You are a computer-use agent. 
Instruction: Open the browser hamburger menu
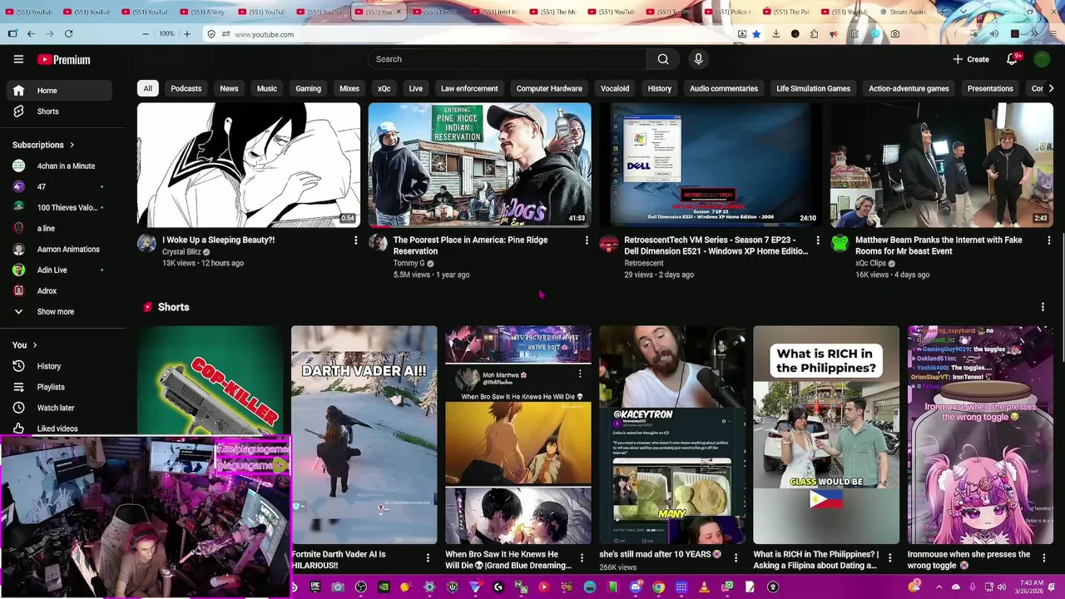[x=1053, y=34]
